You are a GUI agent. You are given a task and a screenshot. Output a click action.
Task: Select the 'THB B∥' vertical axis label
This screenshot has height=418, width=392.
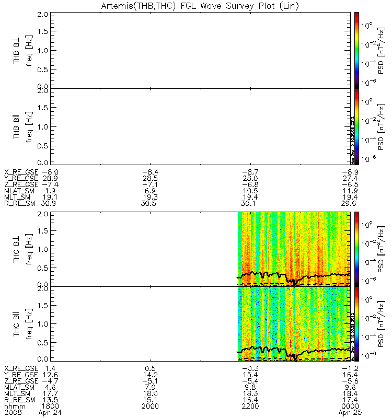(16, 127)
